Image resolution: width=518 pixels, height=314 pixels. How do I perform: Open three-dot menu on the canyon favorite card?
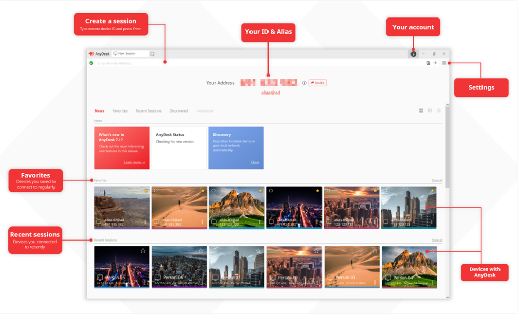tap(145, 222)
